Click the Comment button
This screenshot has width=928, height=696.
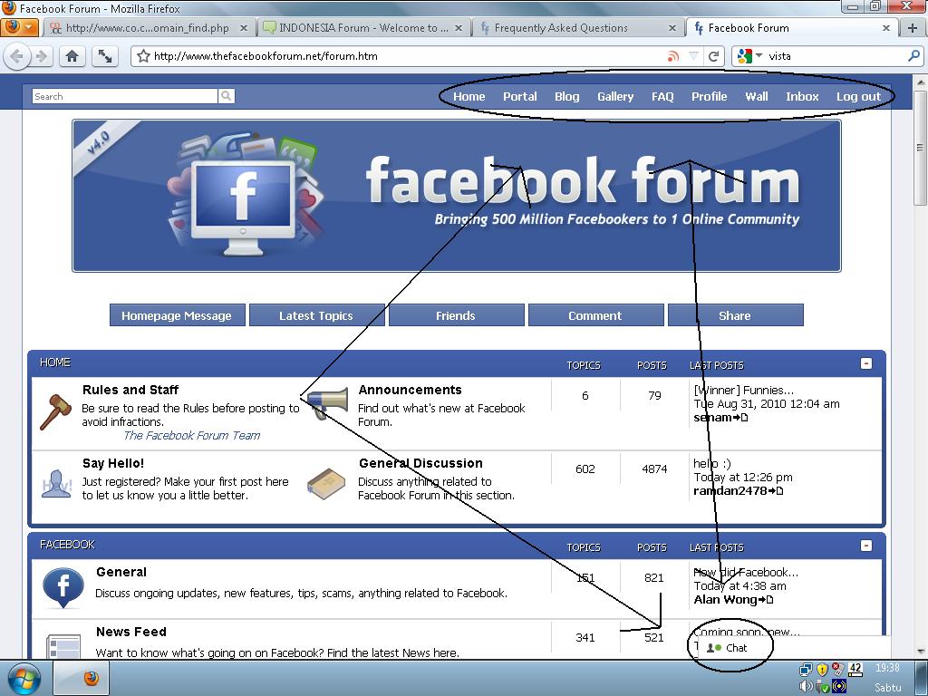point(594,315)
